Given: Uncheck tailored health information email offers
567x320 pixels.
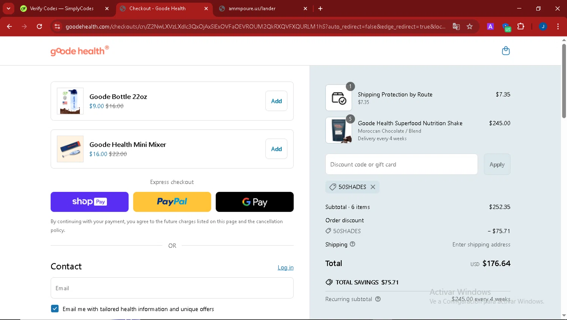Looking at the screenshot, I should tap(55, 309).
